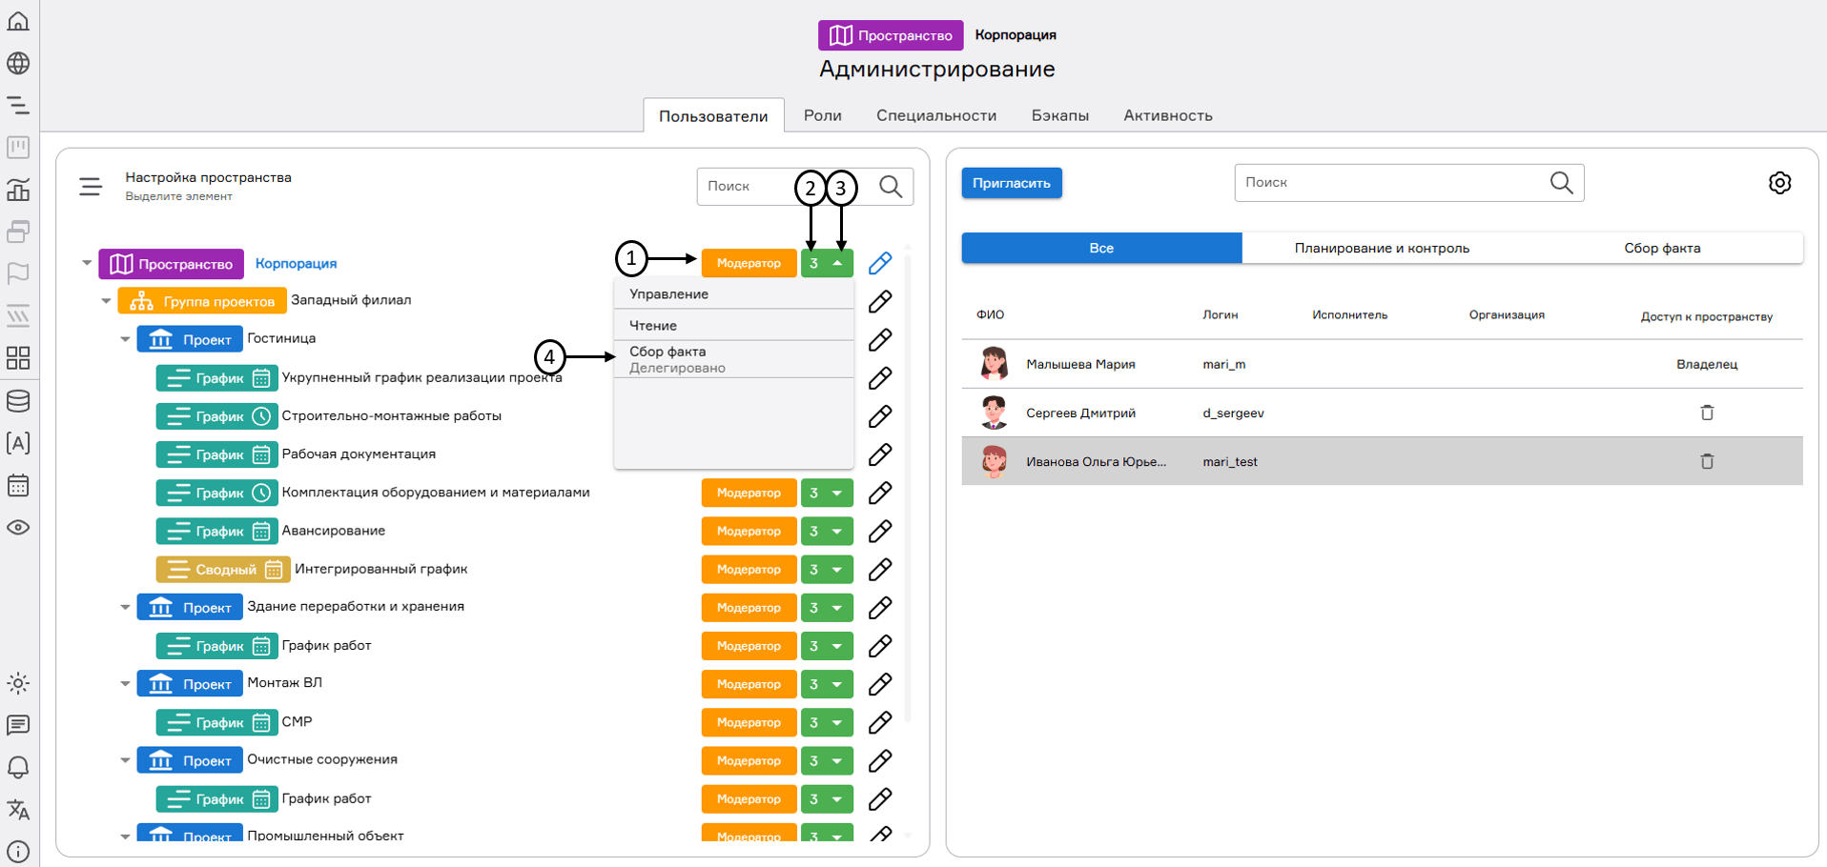Click the settings gear in users panel
Viewport: 1827px width, 867px height.
(1779, 183)
